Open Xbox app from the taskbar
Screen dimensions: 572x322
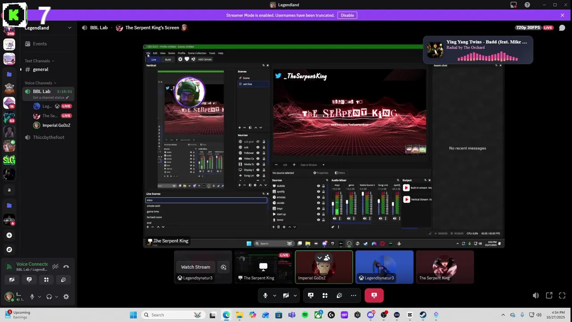318,315
